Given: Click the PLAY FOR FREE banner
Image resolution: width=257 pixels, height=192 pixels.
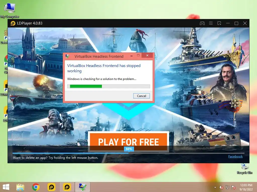Looking at the screenshot, I should coord(128,142).
